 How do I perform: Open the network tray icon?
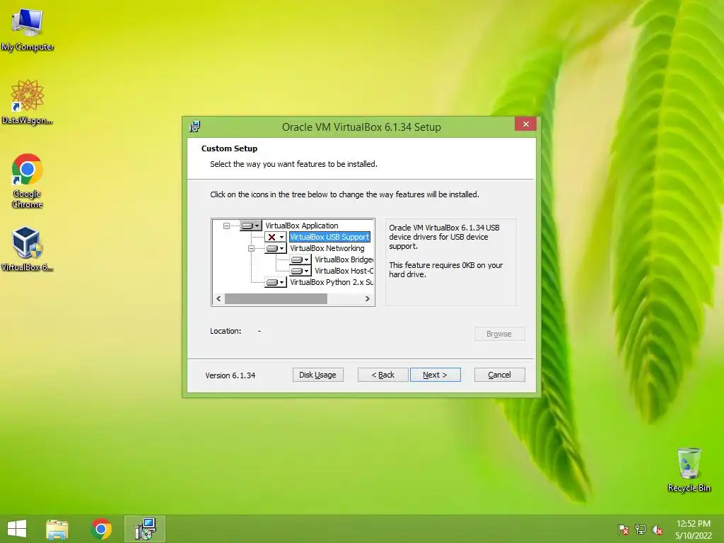(x=641, y=530)
